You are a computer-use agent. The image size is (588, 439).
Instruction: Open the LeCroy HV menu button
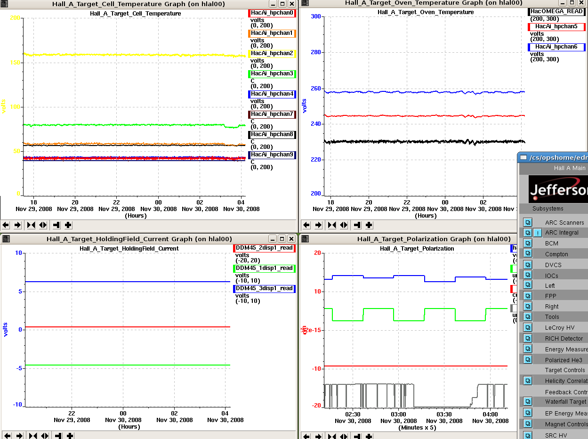click(528, 328)
